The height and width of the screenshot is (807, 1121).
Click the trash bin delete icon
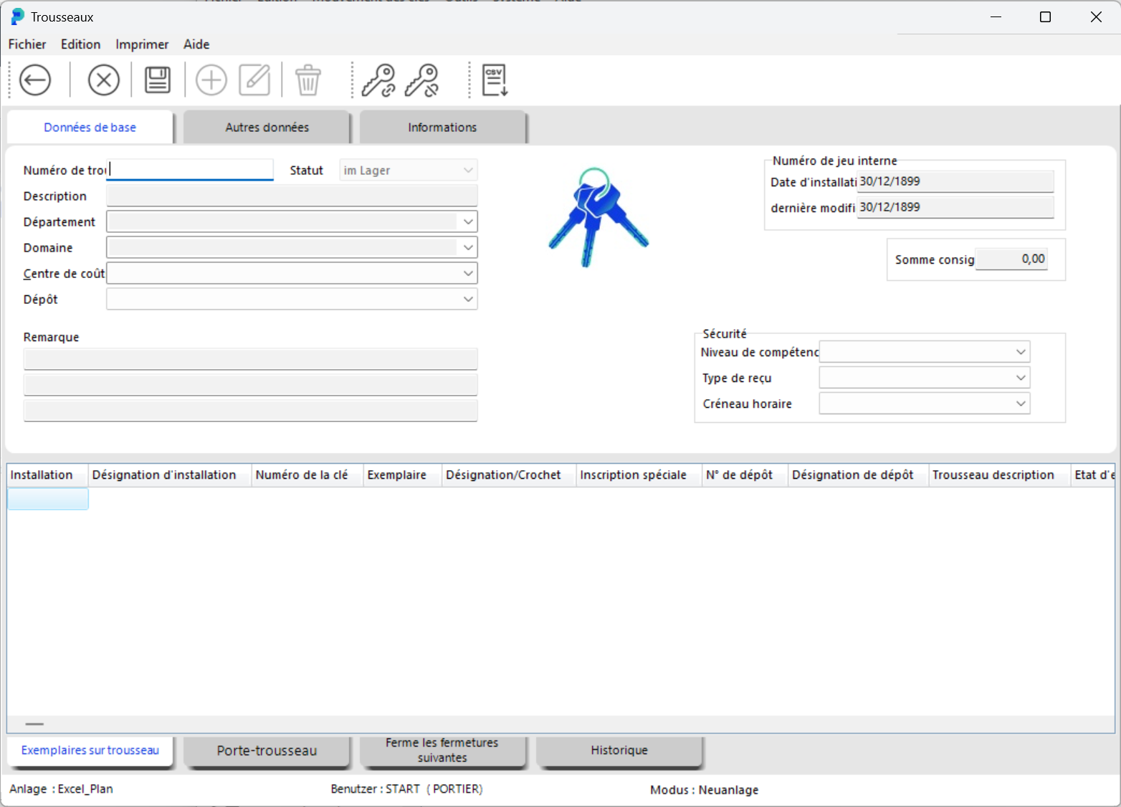tap(308, 80)
